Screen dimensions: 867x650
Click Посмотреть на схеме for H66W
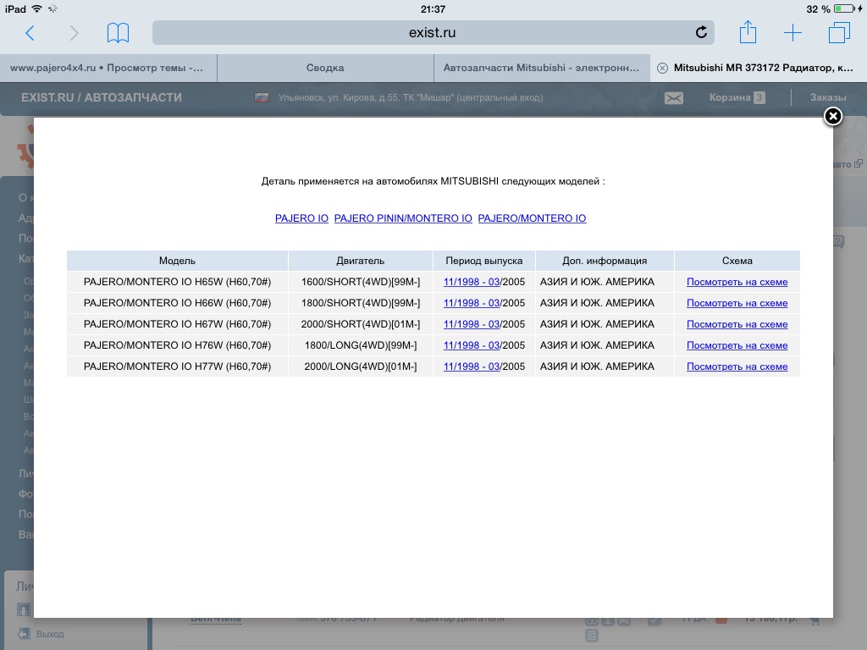tap(737, 303)
